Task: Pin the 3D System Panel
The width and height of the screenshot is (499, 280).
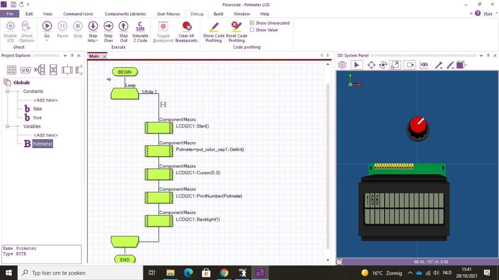Action: coord(488,56)
